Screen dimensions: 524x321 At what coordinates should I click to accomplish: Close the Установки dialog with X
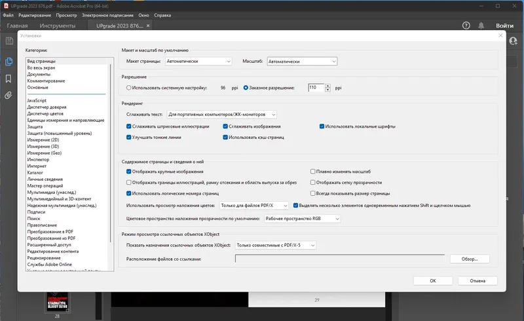pyautogui.click(x=500, y=35)
